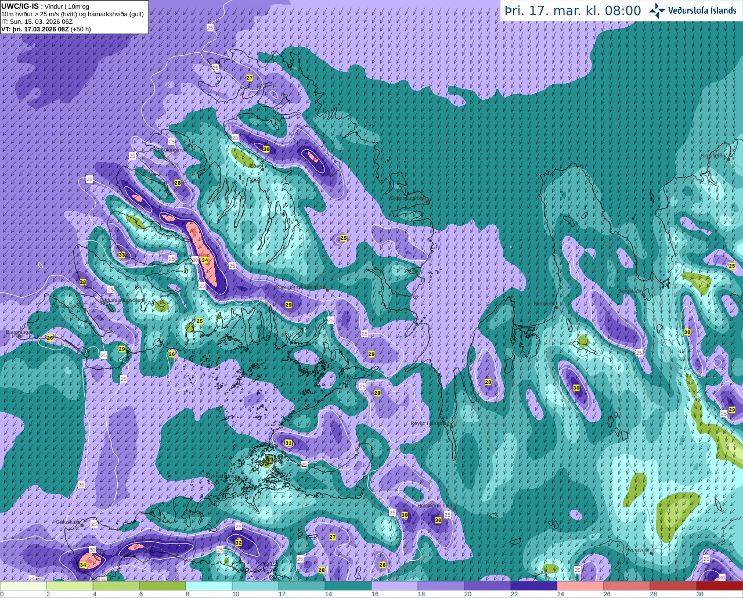This screenshot has width=743, height=598.
Task: Click the legend scale number 8
Action: [x=187, y=595]
